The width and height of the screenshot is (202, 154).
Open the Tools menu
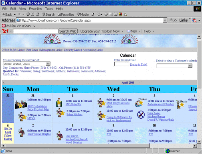49,9
